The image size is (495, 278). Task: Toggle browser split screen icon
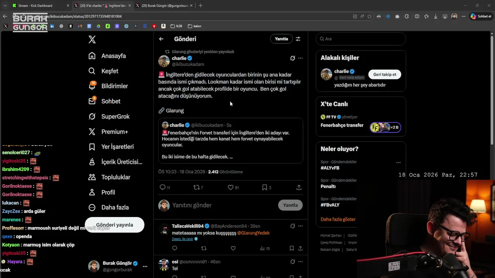click(x=417, y=16)
